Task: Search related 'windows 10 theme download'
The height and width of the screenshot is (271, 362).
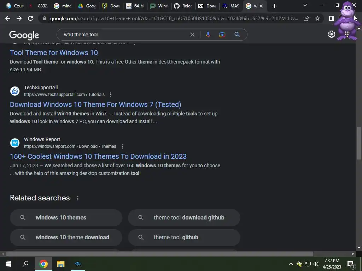Action: [66, 237]
